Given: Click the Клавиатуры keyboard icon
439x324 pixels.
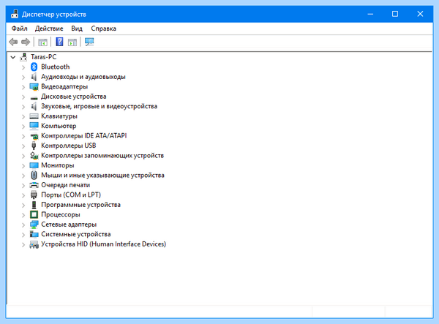Looking at the screenshot, I should 34,116.
